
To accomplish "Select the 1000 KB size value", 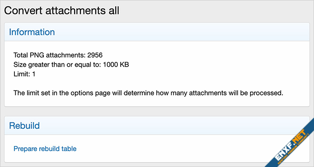I will pyautogui.click(x=116, y=65).
